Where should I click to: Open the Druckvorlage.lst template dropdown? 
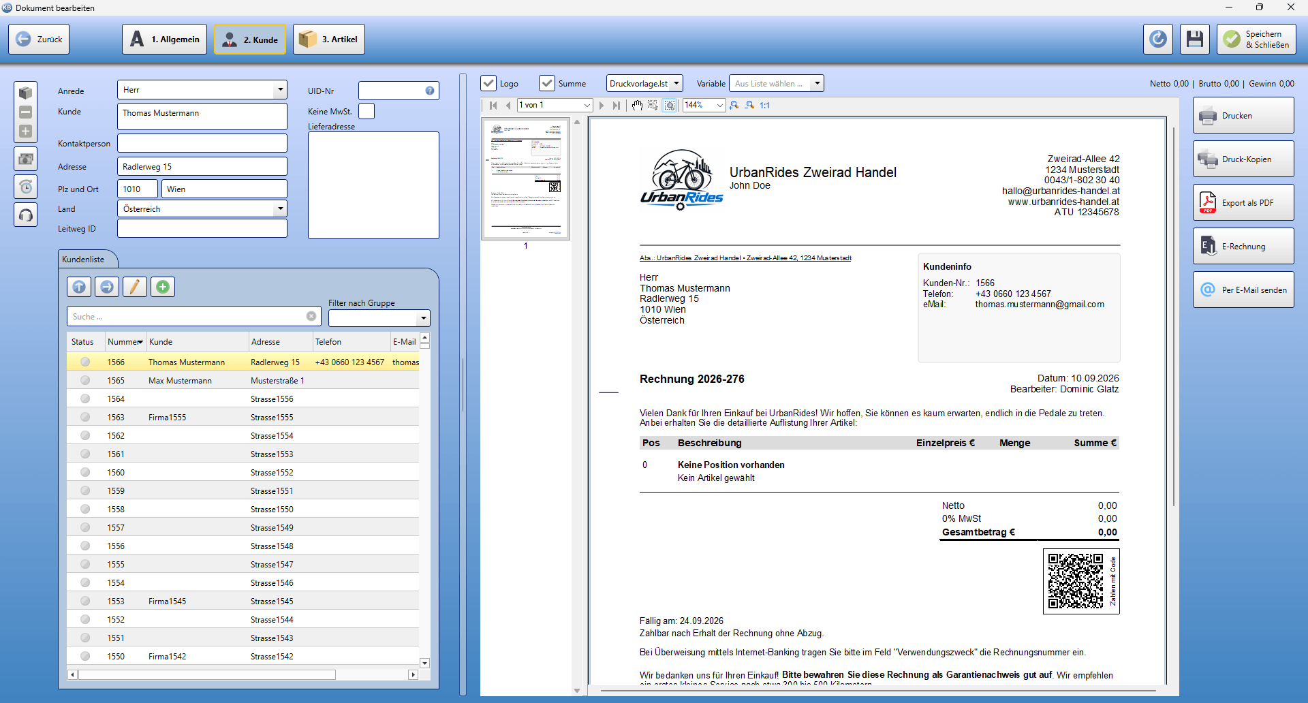tap(644, 83)
